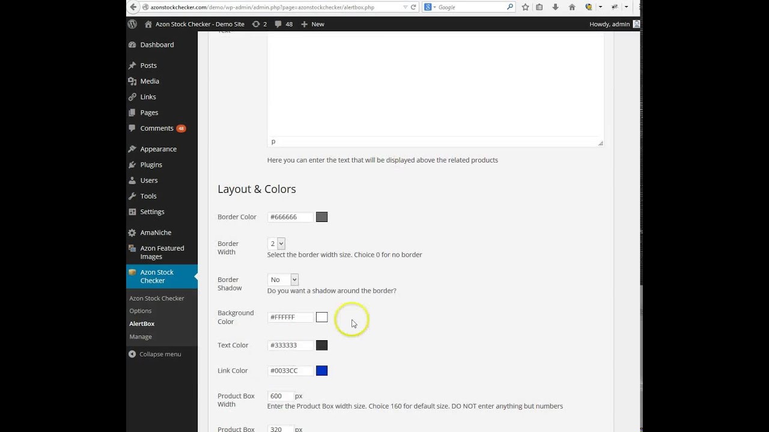
Task: Click the Appearance paintbrush icon
Action: coord(132,149)
